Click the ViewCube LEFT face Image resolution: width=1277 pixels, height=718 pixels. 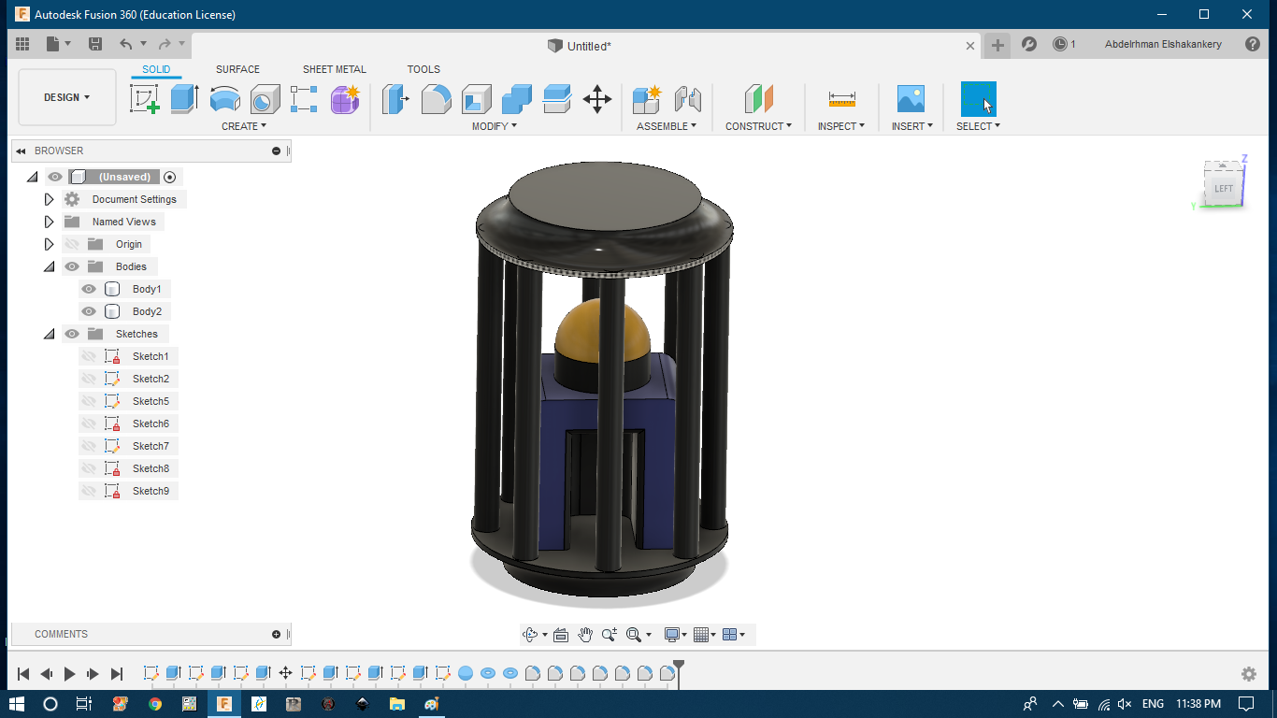[x=1224, y=189]
